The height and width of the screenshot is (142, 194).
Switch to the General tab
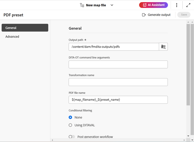(25, 28)
